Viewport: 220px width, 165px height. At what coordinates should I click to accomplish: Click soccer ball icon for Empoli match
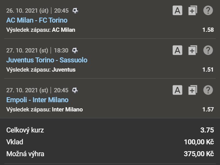pyautogui.click(x=75, y=90)
